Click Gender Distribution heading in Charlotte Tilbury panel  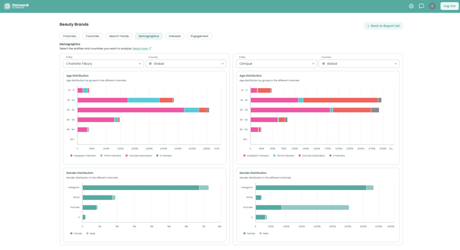(80, 173)
